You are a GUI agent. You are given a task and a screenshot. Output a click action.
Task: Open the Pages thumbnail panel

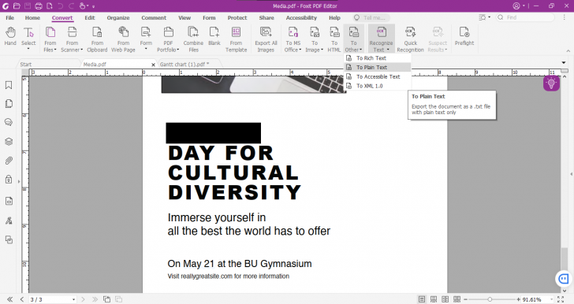(x=9, y=104)
